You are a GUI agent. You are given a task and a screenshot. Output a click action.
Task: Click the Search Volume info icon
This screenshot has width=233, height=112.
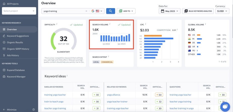click(110, 24)
